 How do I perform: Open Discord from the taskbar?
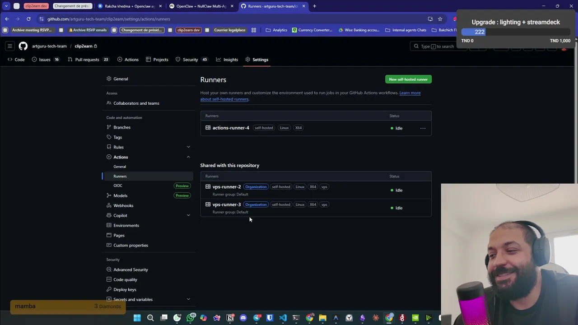pyautogui.click(x=243, y=318)
